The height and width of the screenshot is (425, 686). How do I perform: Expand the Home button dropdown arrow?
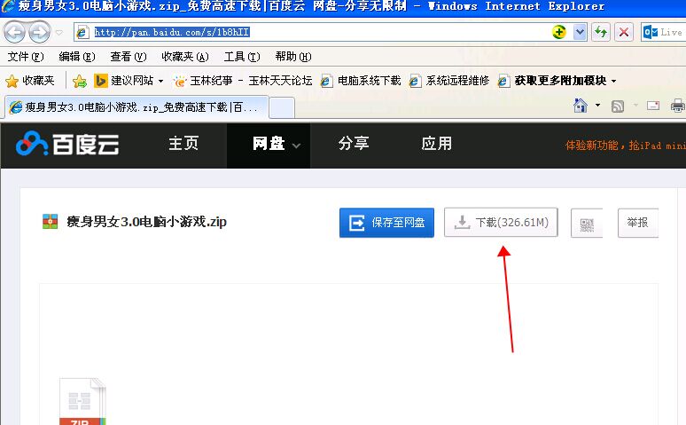coord(597,106)
